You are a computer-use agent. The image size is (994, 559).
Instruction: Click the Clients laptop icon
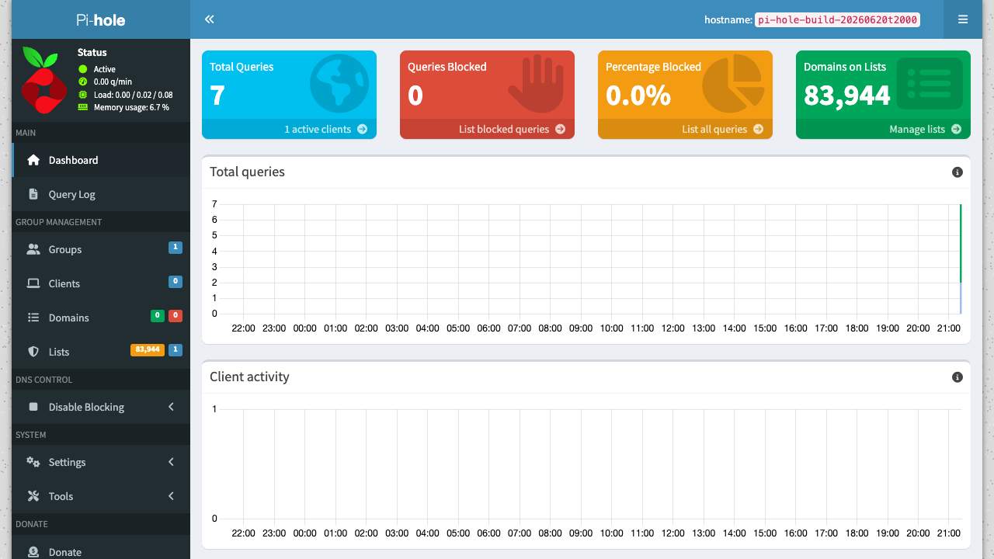coord(33,283)
